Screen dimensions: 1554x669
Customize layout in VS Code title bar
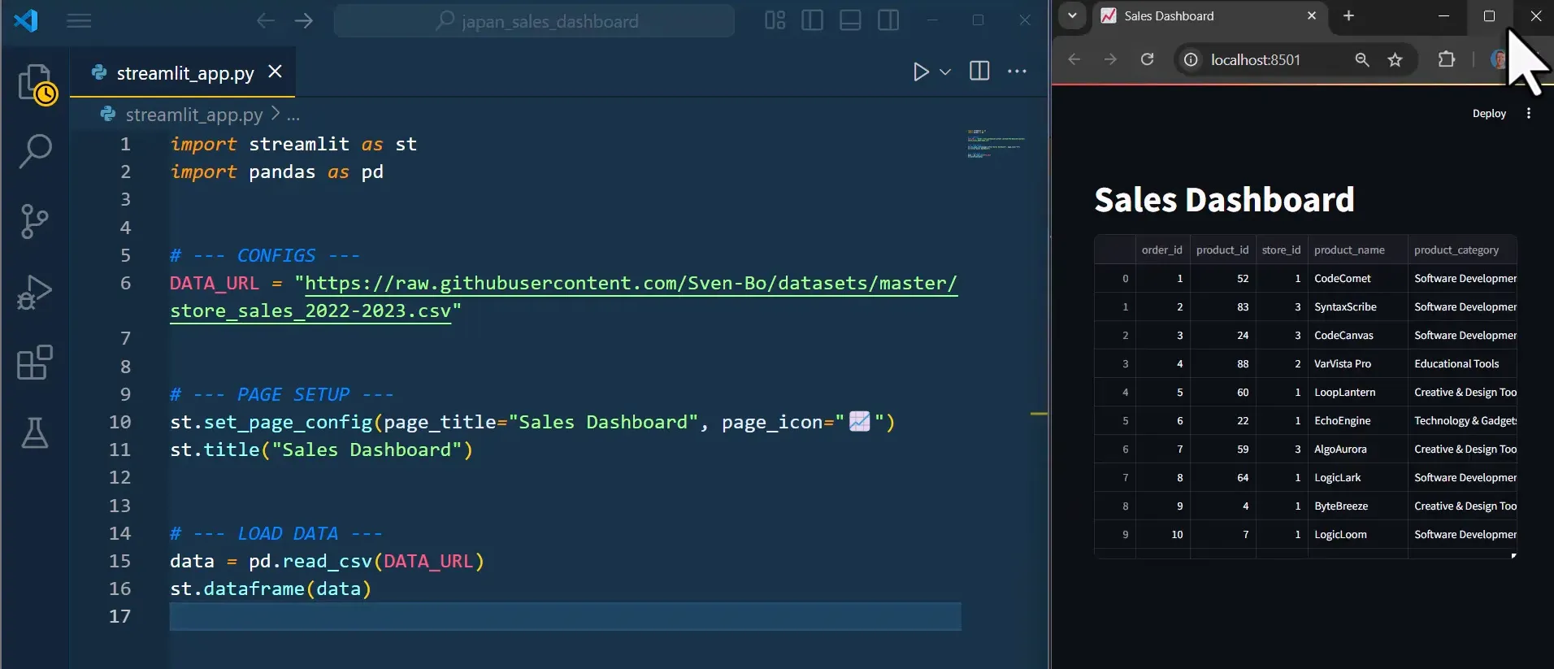[x=775, y=20]
